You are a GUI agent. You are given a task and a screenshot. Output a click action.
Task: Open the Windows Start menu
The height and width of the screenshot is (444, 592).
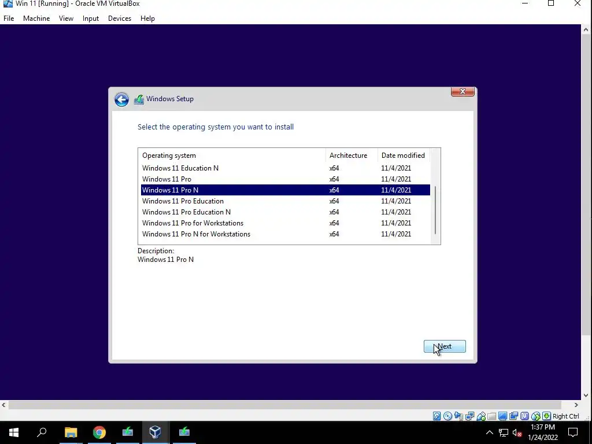coord(14,432)
